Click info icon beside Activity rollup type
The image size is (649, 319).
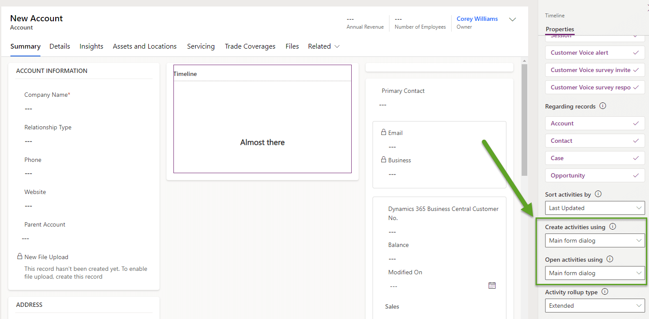605,292
